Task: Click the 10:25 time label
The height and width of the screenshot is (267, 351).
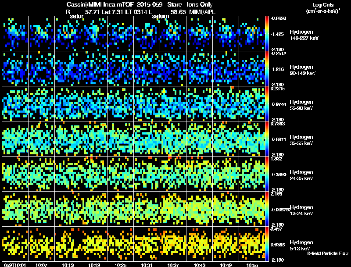Action: [120, 265]
